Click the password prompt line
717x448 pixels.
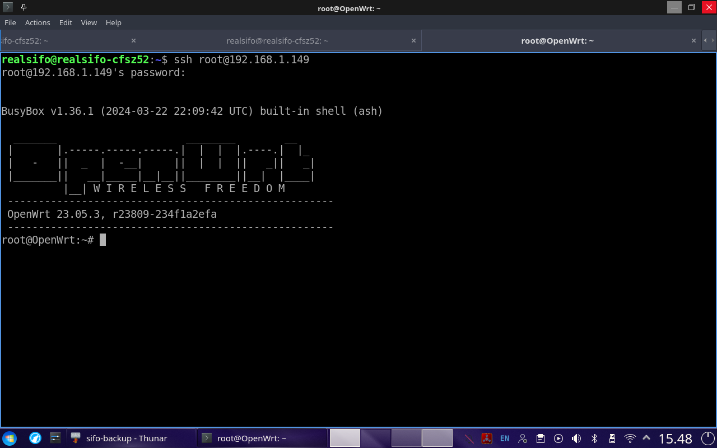pyautogui.click(x=94, y=73)
